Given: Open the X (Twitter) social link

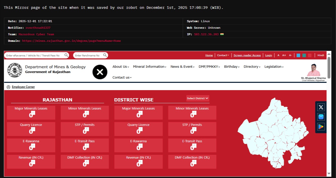Looking at the screenshot, I should (321, 107).
